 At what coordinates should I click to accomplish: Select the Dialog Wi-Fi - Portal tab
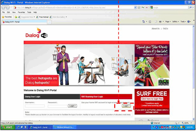(24, 22)
